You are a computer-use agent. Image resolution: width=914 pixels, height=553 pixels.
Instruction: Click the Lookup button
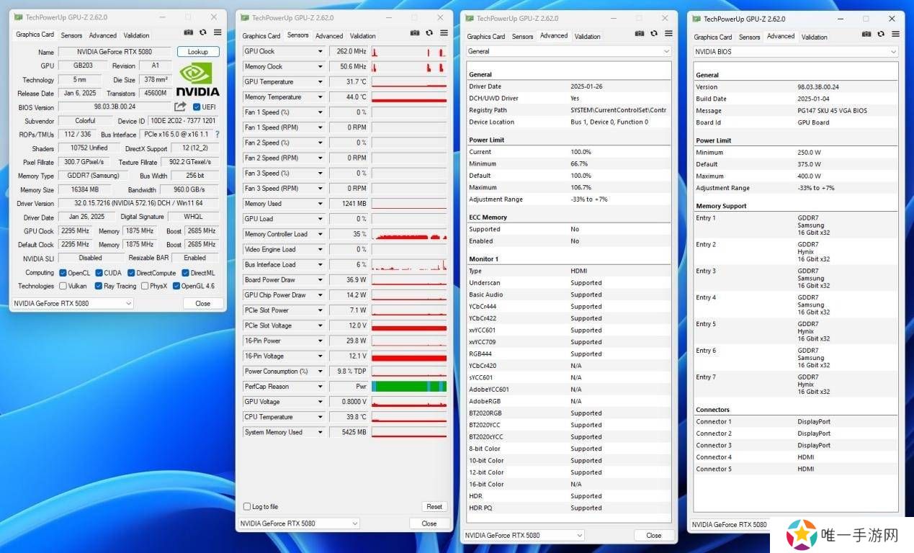(198, 52)
